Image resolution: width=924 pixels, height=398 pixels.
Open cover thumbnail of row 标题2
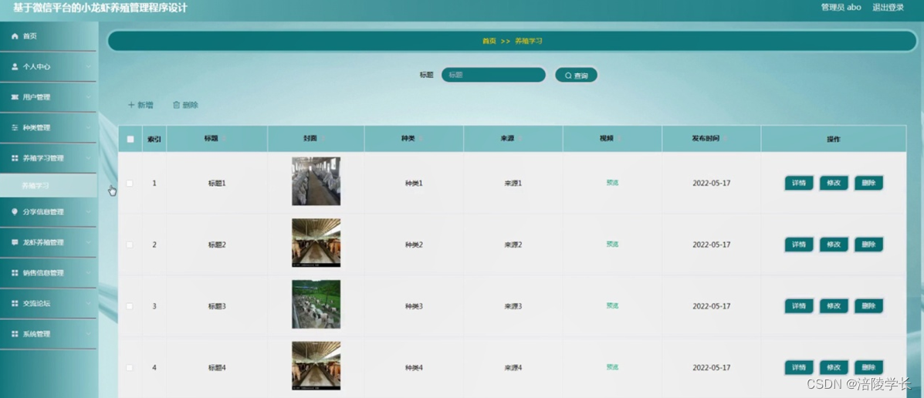pyautogui.click(x=316, y=242)
